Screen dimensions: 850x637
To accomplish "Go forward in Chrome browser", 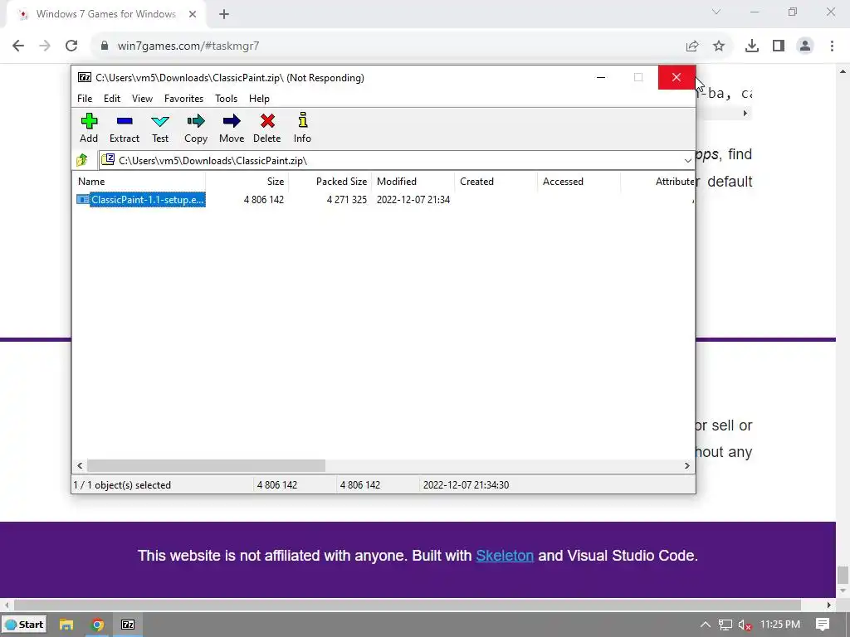I will pos(45,46).
